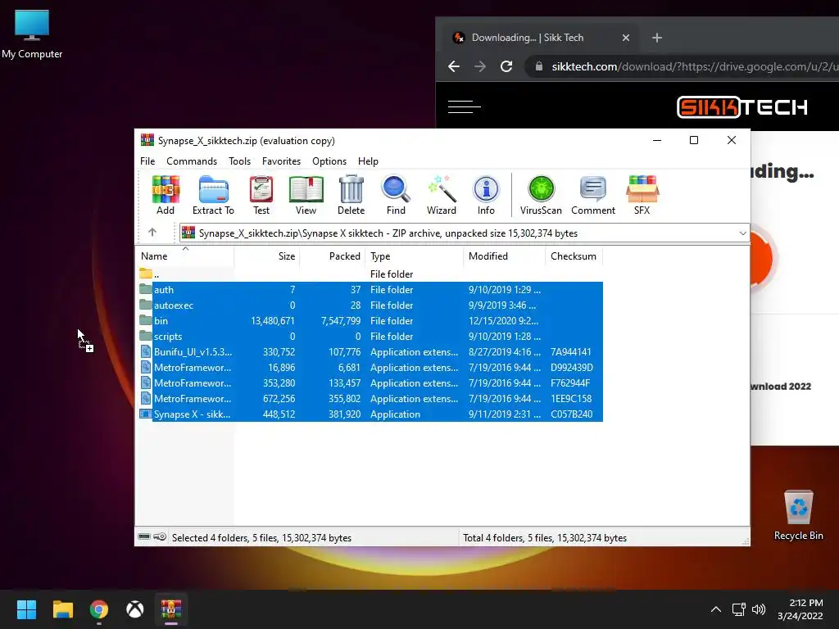Select the Downloading Sikk Tech tab

(541, 38)
